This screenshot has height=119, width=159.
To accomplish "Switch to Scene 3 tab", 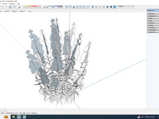I will 7,11.
